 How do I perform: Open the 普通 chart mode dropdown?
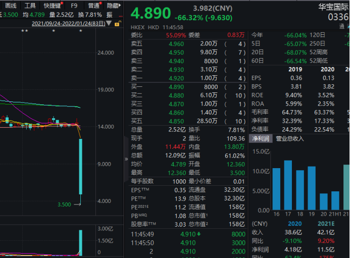click(94, 6)
